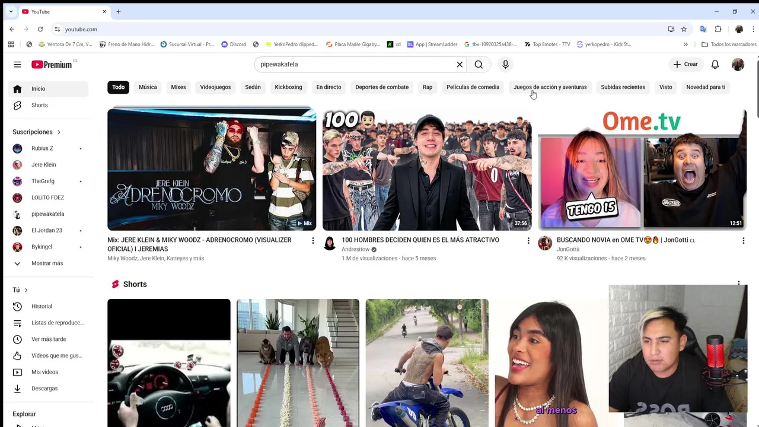This screenshot has width=759, height=427.
Task: Show more bookmarks with the chevron
Action: click(x=685, y=44)
